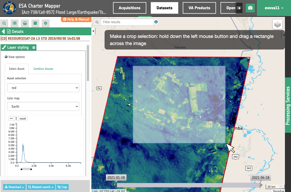Click the Crop button
This screenshot has height=192, width=291.
[62, 187]
